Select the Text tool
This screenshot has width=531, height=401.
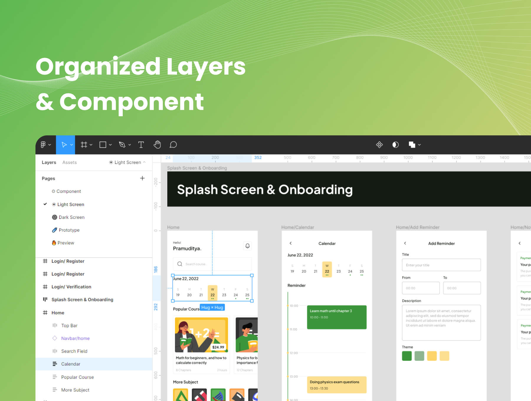pos(141,145)
